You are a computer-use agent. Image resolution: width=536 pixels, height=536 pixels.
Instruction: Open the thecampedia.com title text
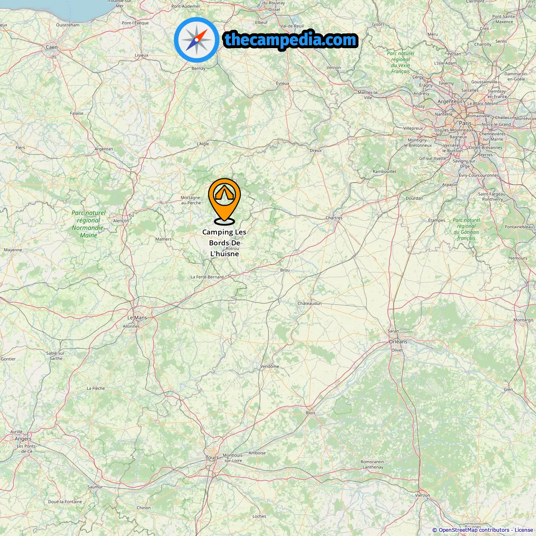tap(291, 40)
